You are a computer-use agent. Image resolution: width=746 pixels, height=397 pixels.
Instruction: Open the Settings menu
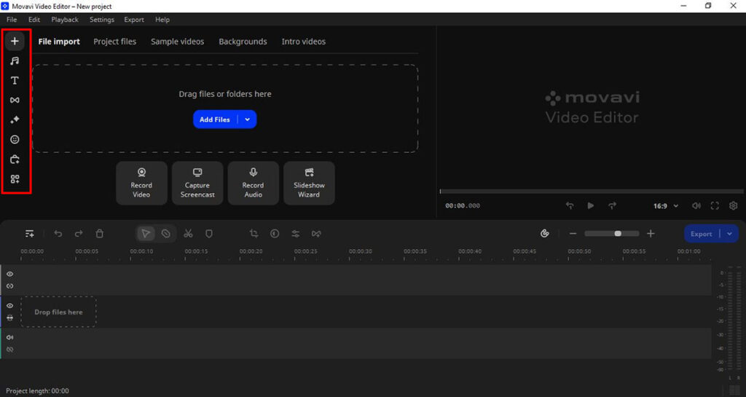[102, 20]
